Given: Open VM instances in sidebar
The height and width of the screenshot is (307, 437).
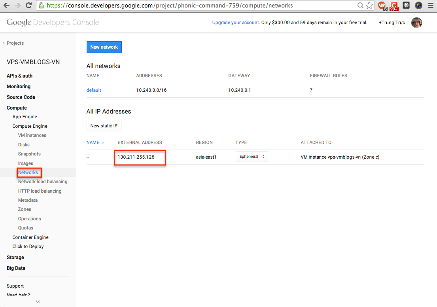Looking at the screenshot, I should pos(32,135).
